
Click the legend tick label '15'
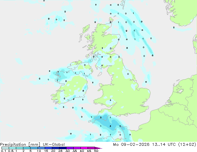[x=46, y=151]
